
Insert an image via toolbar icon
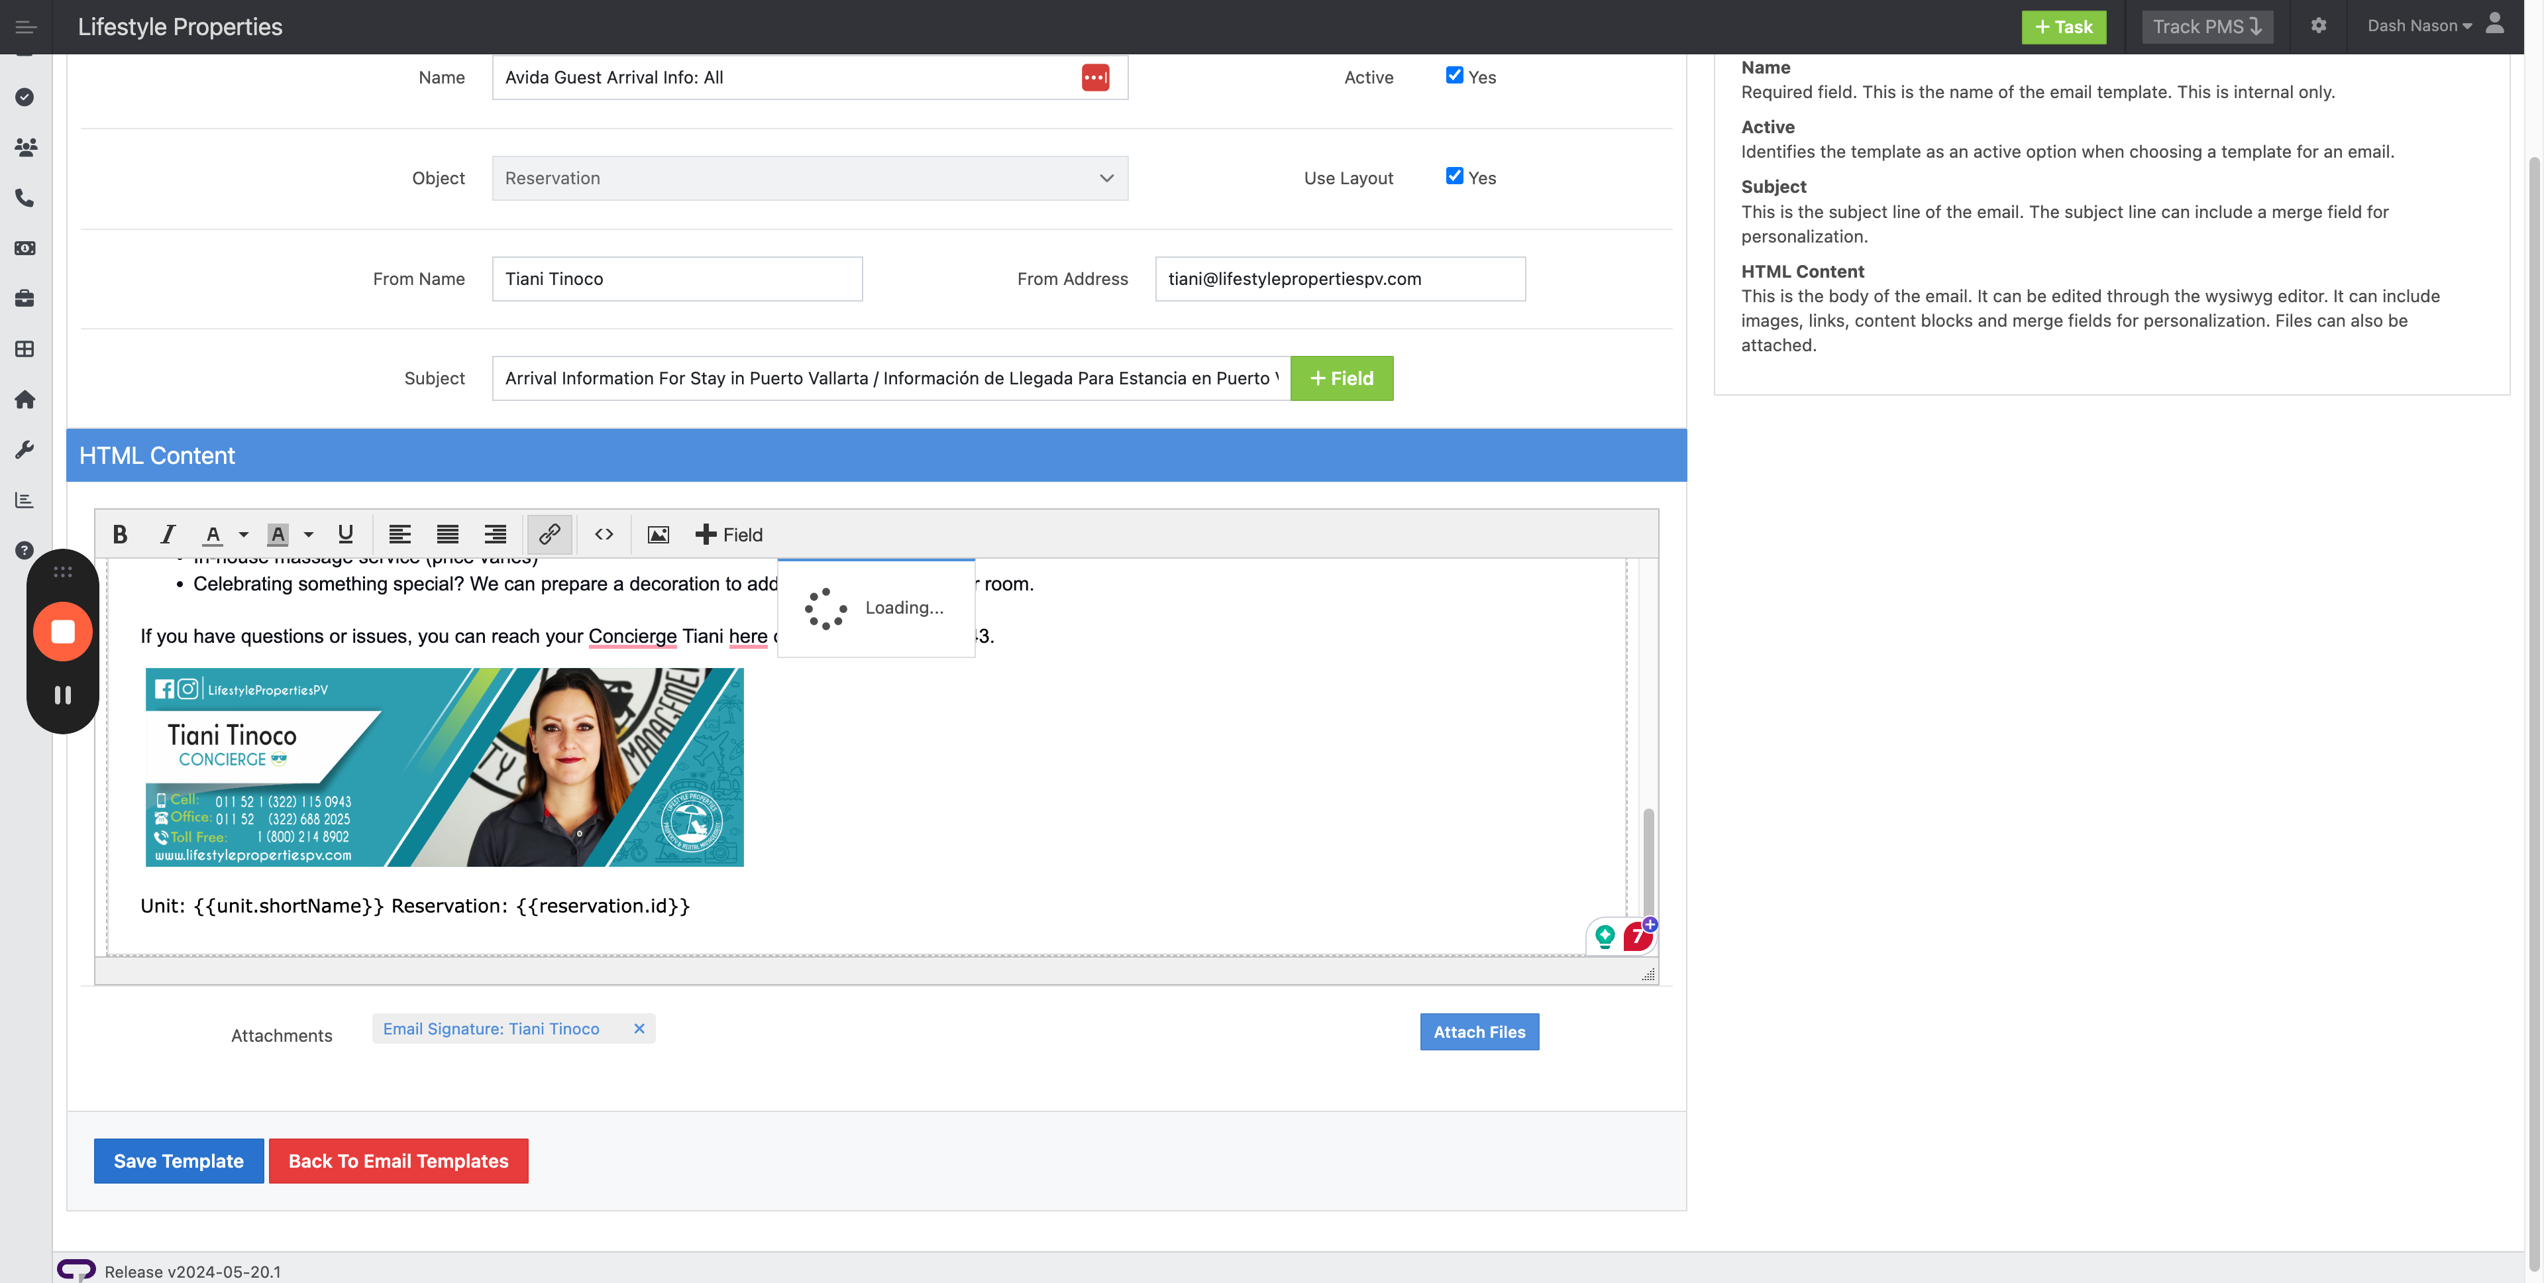pyautogui.click(x=658, y=534)
